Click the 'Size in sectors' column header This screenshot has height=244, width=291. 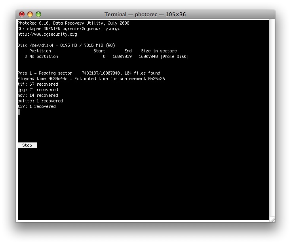tap(158, 51)
